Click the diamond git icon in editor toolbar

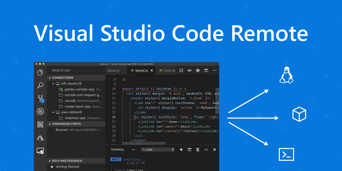coord(198,70)
